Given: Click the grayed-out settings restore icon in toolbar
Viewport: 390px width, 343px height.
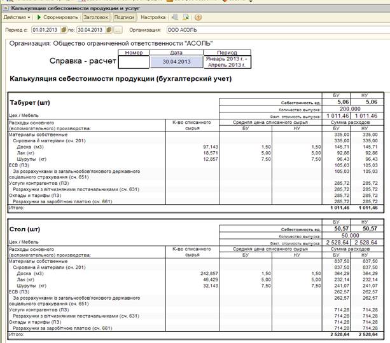Looking at the screenshot, I should click(175, 17).
